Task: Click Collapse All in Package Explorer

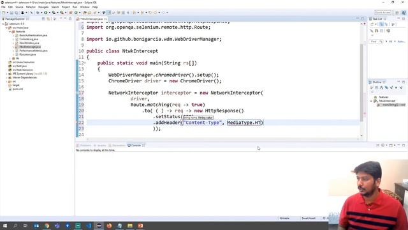Action: pos(43,19)
